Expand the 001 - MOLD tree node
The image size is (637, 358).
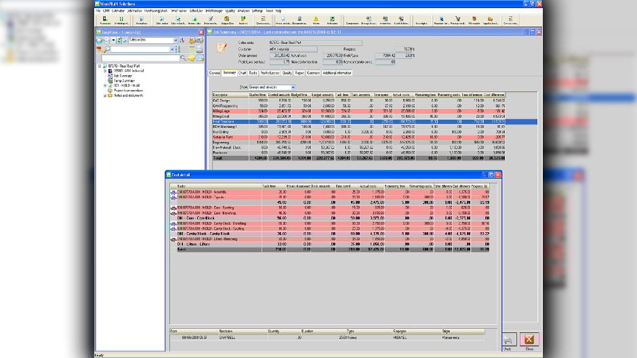[105, 86]
